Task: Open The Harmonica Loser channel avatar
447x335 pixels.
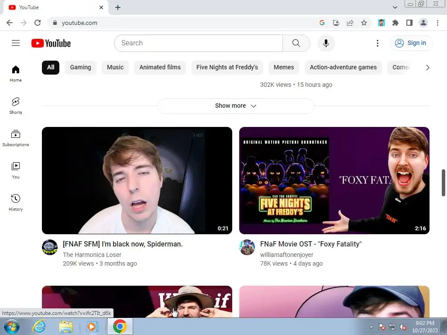Action: click(x=50, y=247)
